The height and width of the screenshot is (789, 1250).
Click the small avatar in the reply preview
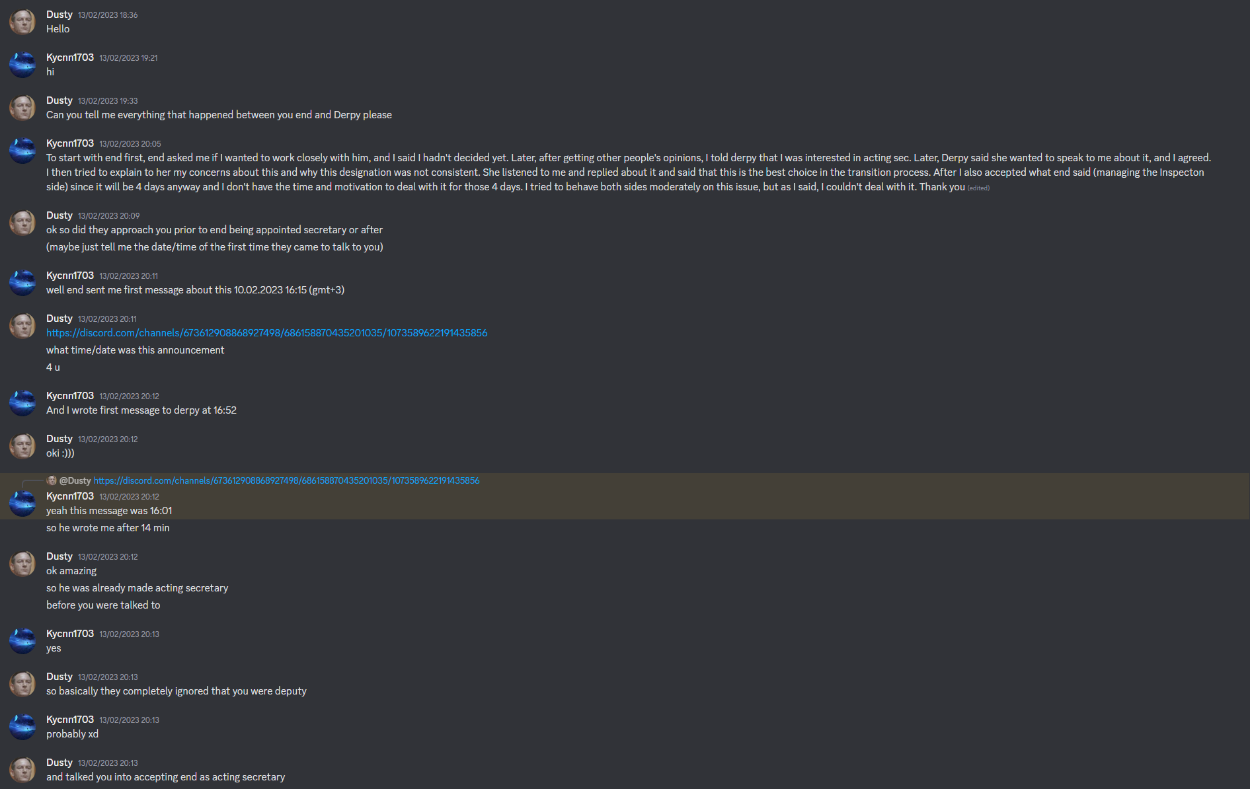tap(52, 480)
